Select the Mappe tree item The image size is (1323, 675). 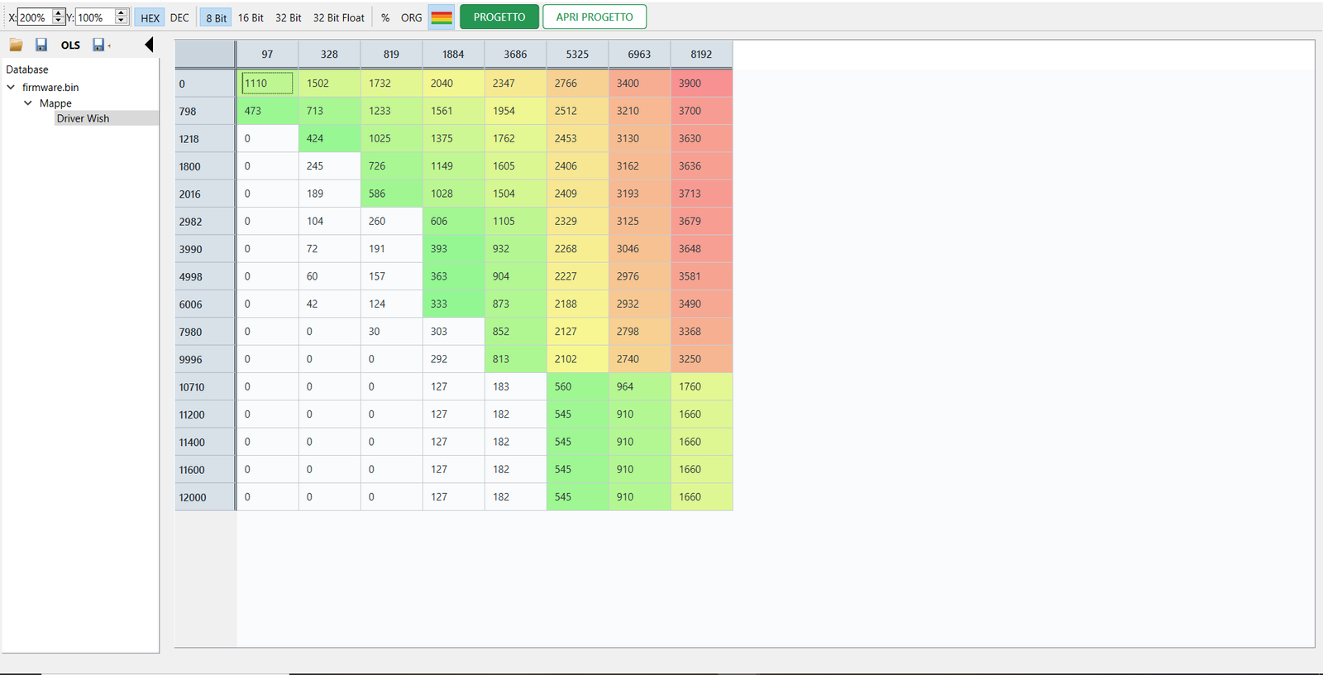55,103
